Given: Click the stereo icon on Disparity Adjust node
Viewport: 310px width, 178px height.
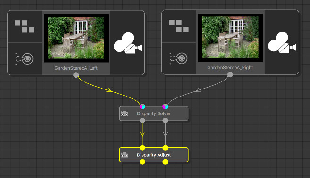Looking at the screenshot, I should tap(125, 155).
